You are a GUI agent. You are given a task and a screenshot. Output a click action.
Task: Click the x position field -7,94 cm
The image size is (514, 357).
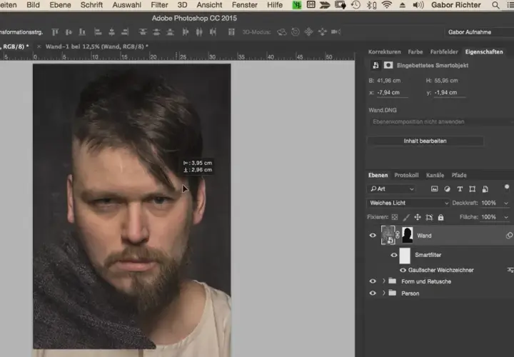(392, 93)
